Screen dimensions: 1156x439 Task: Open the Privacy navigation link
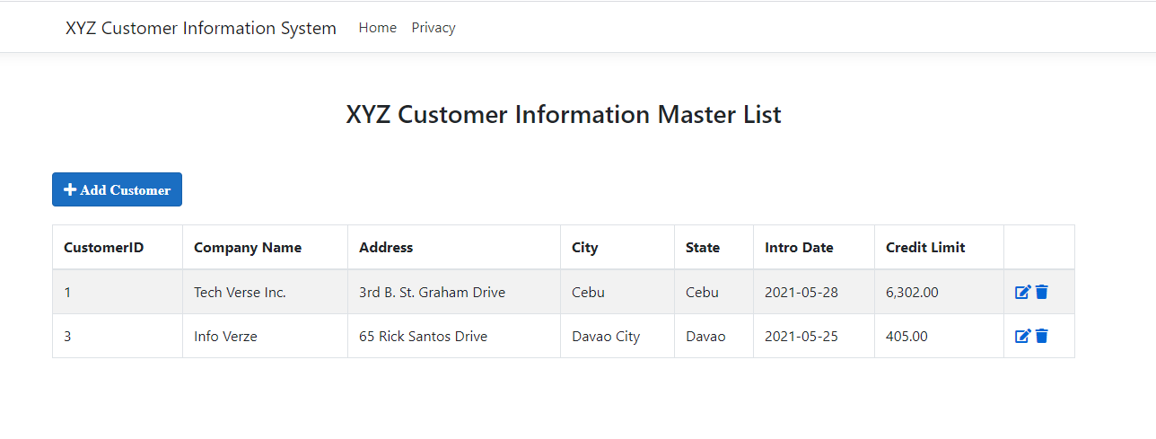(x=433, y=28)
